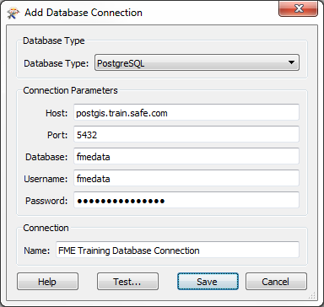Cancel adding the database connection

276,282
